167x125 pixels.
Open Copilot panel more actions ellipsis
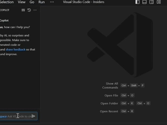point(35,10)
